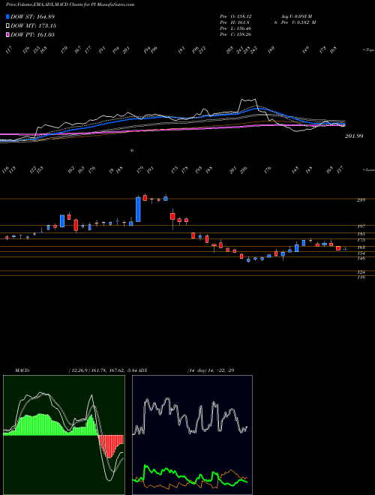Viewport: 375px width, 495px height.
Task: Click the MACD histogram chart panel
Action: click(64, 435)
